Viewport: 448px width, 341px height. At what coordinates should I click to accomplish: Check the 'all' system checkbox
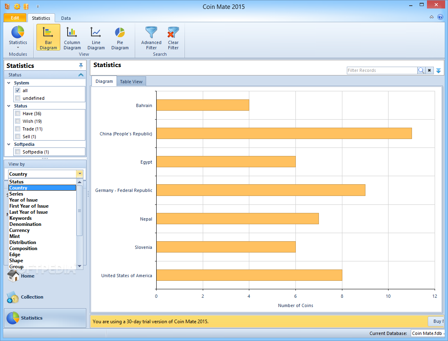click(18, 91)
